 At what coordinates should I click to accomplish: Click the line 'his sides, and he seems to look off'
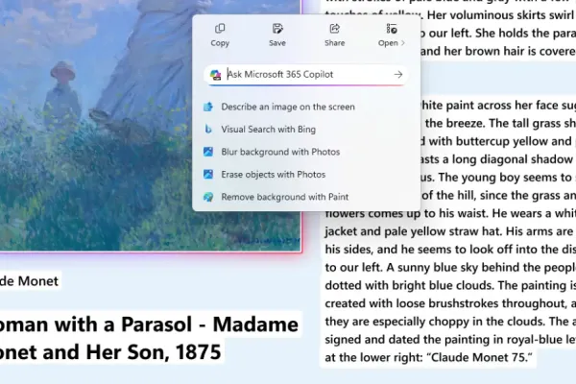(449, 250)
